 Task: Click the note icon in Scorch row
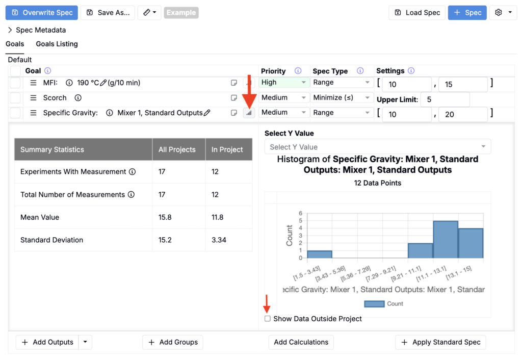coord(234,98)
